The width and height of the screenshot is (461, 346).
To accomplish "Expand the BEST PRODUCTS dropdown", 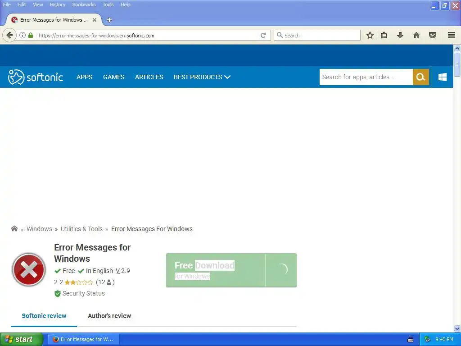I will pyautogui.click(x=202, y=77).
